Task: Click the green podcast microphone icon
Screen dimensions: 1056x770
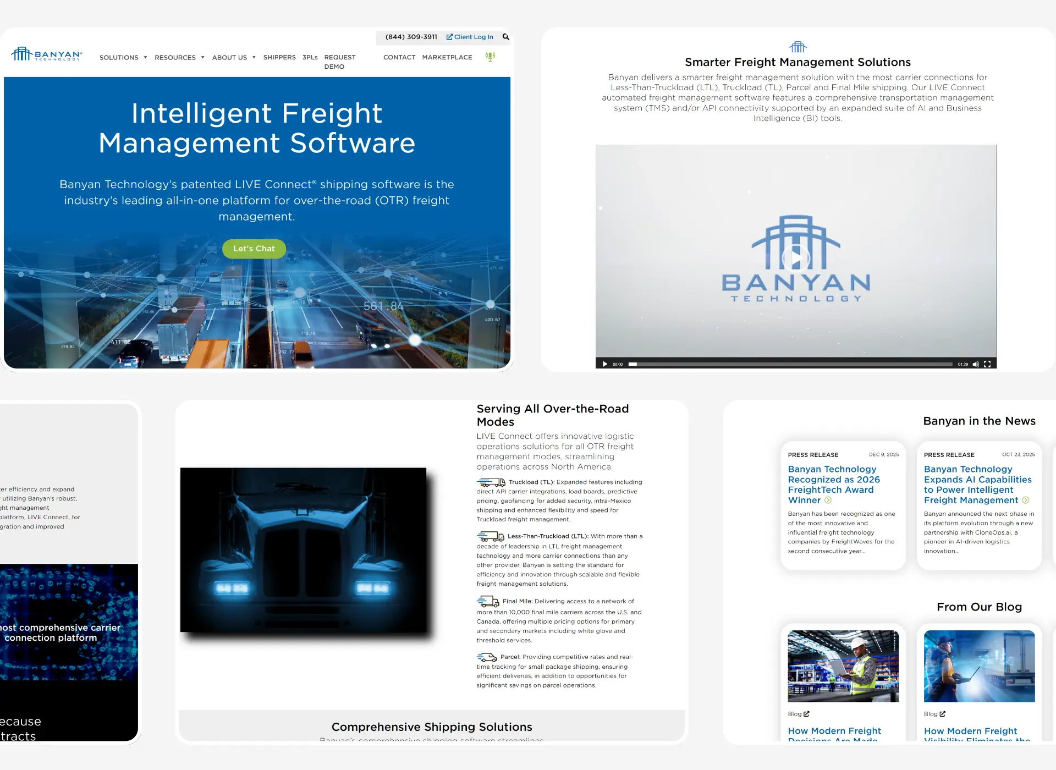Action: pos(490,57)
